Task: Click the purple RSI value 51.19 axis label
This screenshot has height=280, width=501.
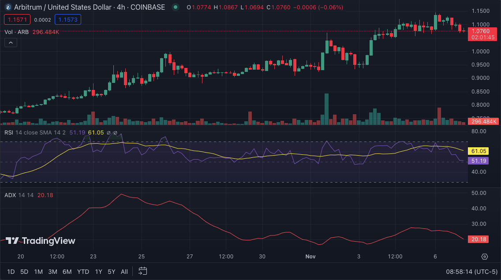Action: pos(479,161)
